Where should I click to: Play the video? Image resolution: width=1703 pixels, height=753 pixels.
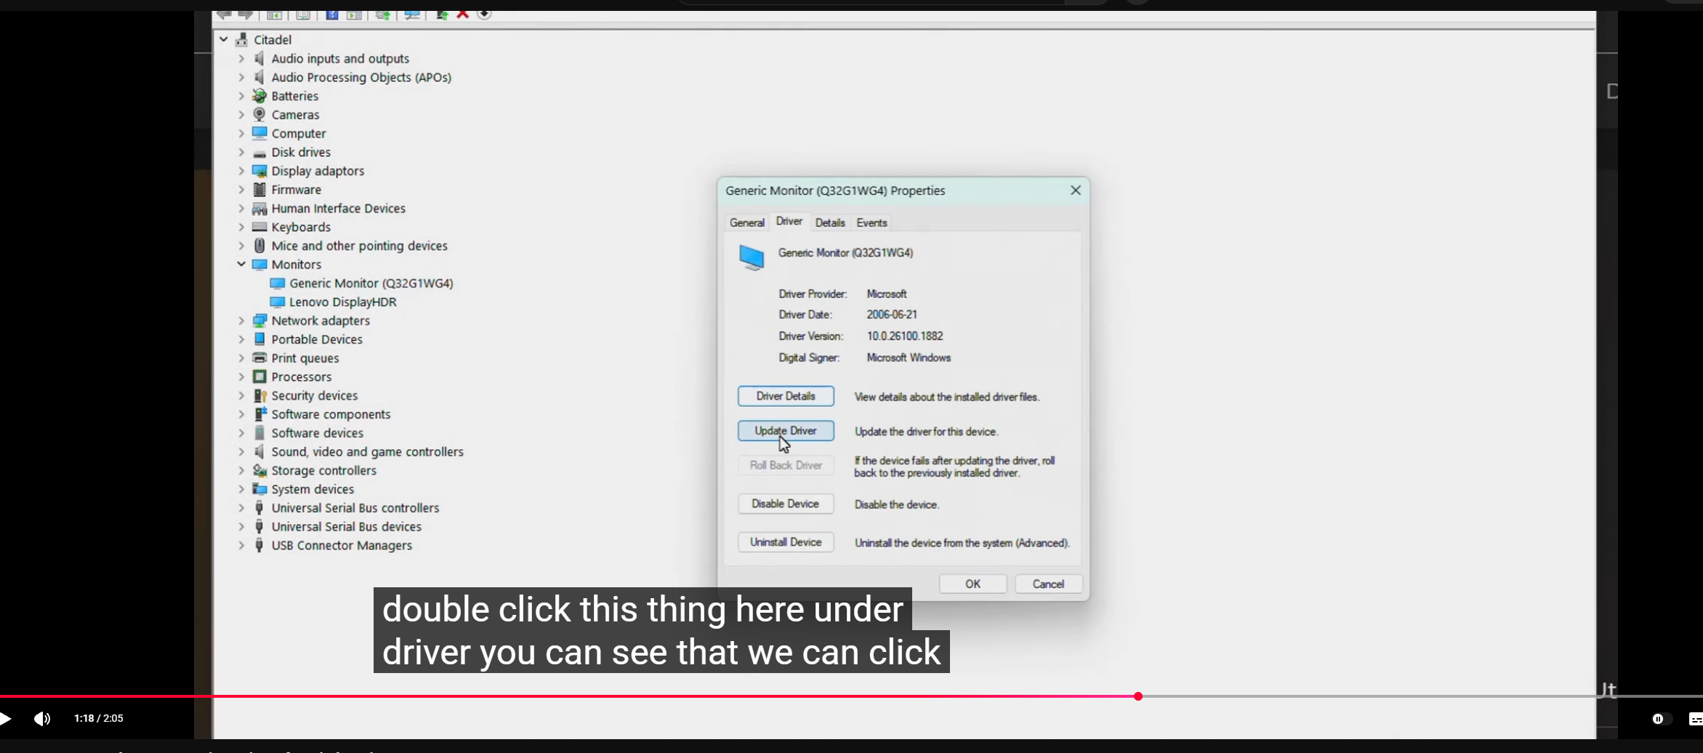coord(6,719)
